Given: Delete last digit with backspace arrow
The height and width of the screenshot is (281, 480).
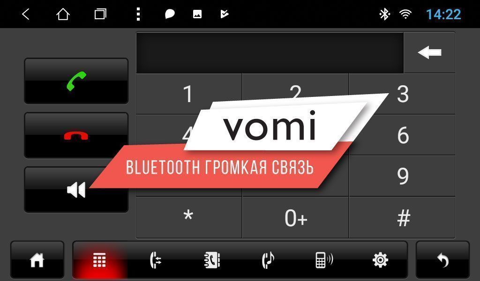Looking at the screenshot, I should (x=429, y=52).
